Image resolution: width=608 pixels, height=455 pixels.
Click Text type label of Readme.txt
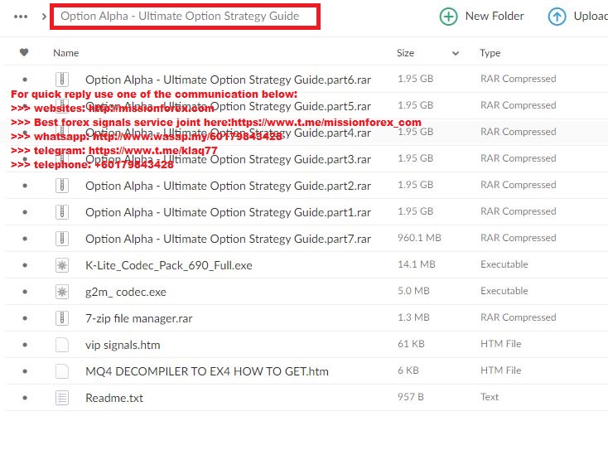coord(490,397)
